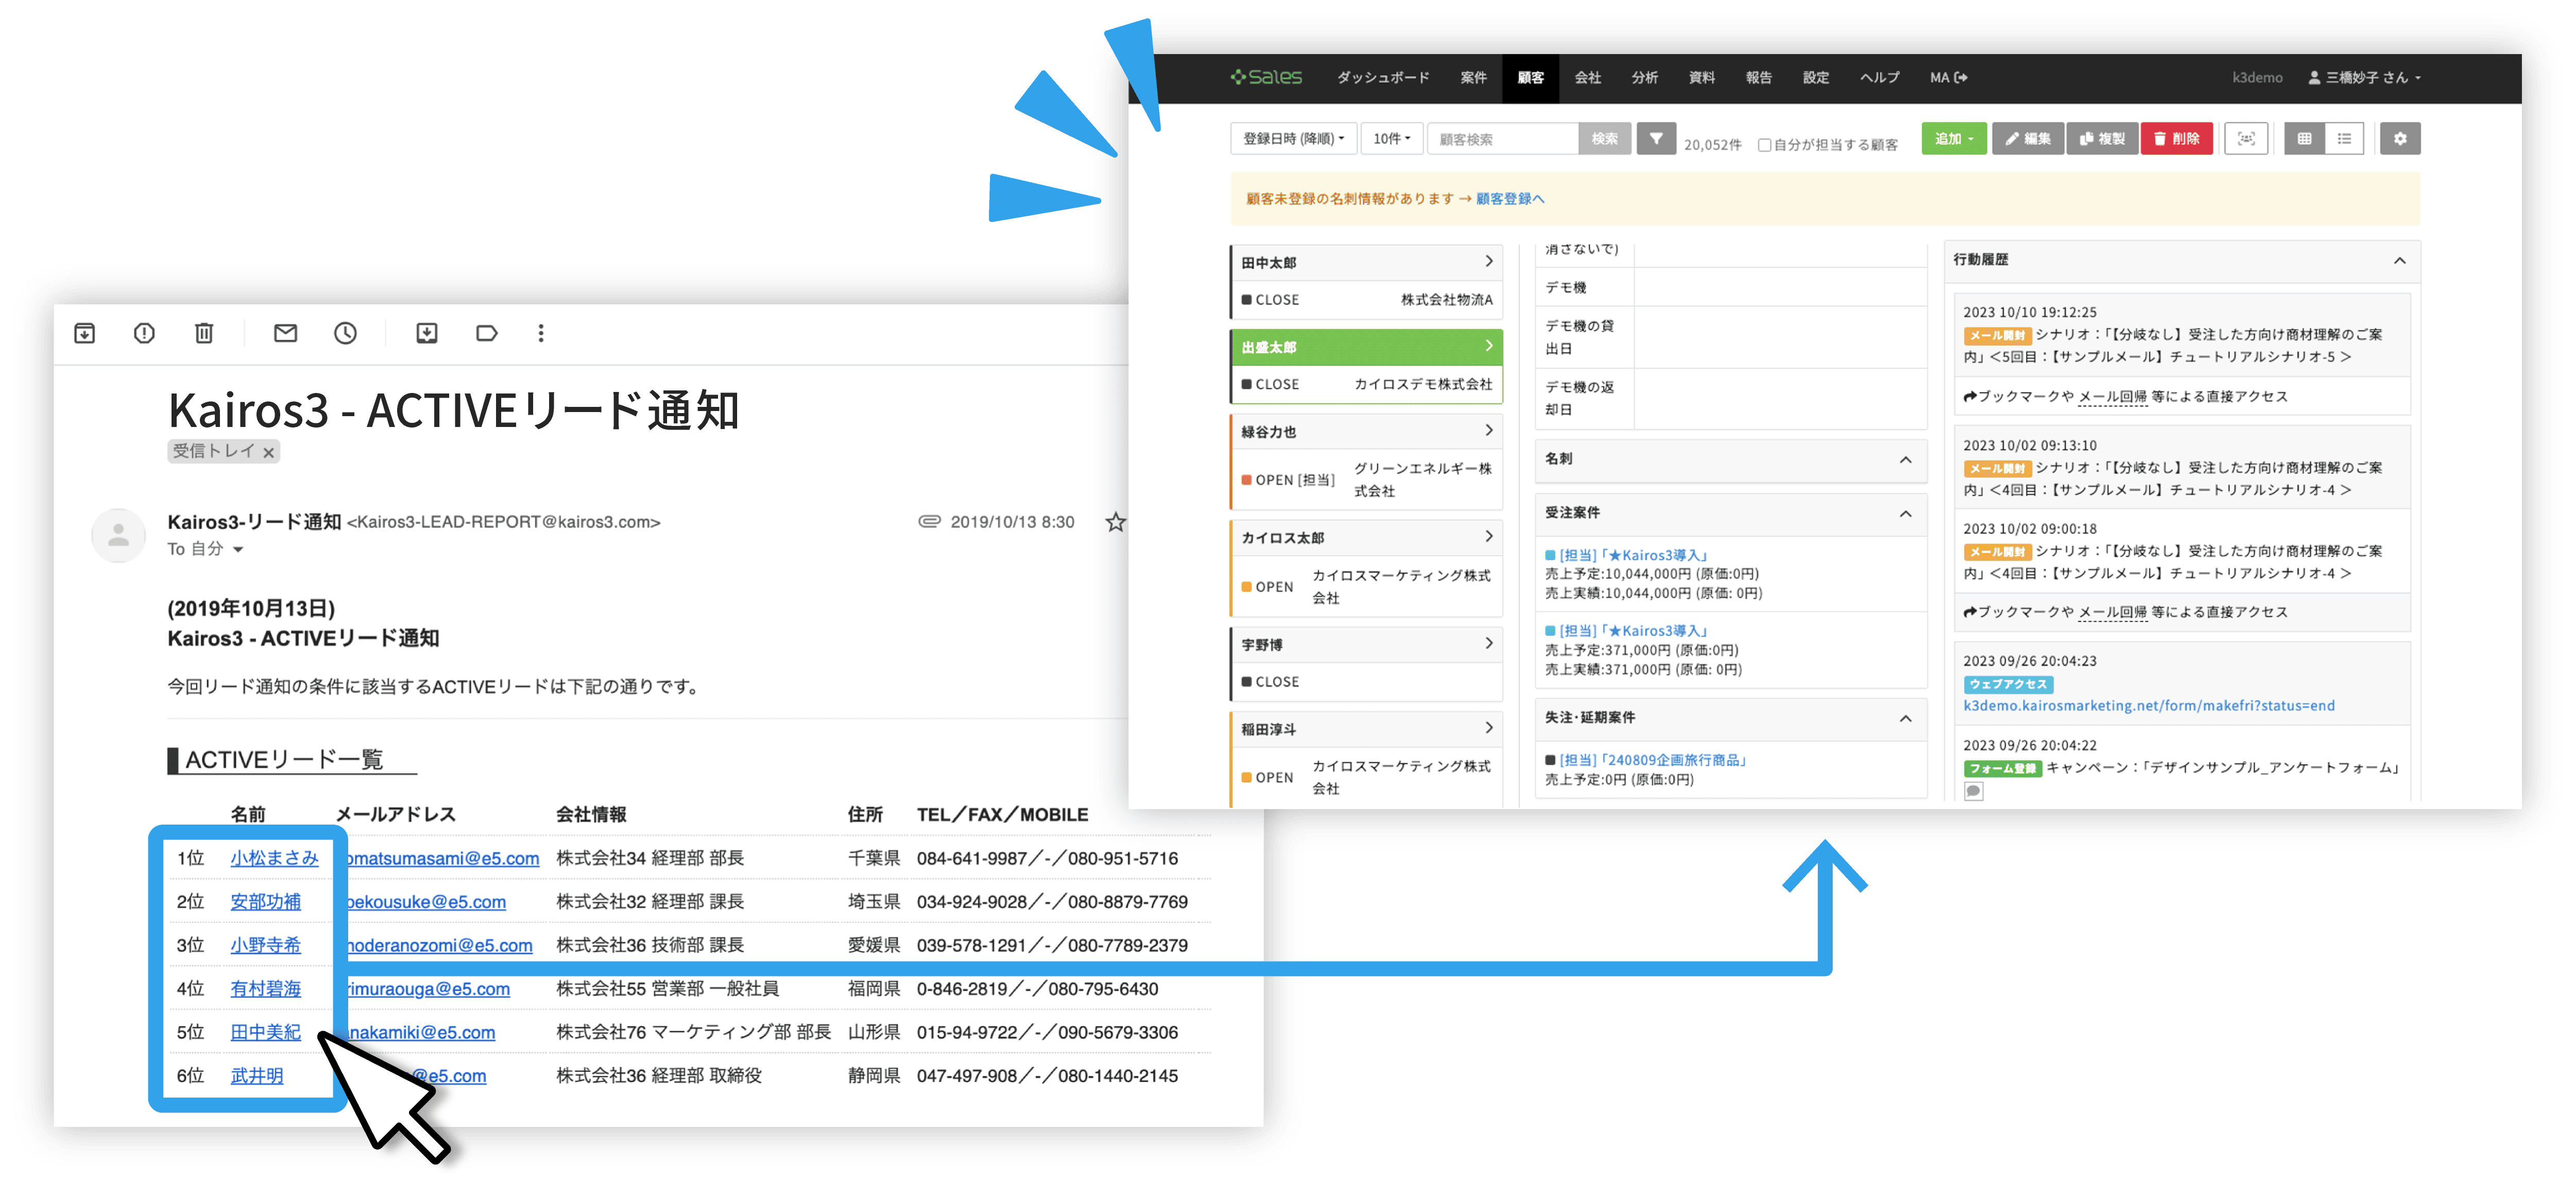The height and width of the screenshot is (1181, 2576).
Task: Click the pekousuke@e5.com email address
Action: coord(426,902)
